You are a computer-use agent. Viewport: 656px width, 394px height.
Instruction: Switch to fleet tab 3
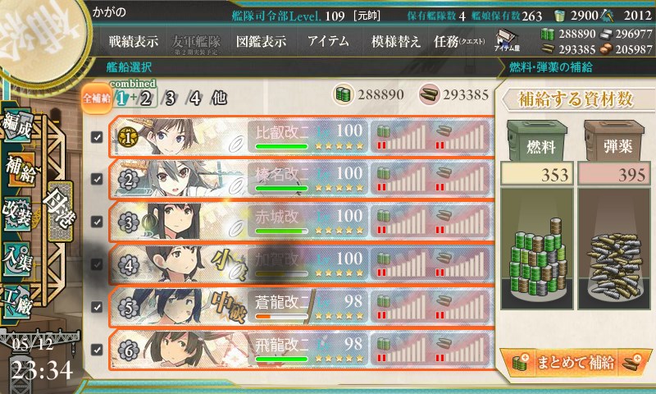(x=170, y=98)
